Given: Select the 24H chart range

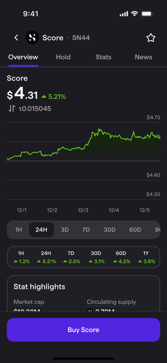Looking at the screenshot, I should pyautogui.click(x=41, y=230).
